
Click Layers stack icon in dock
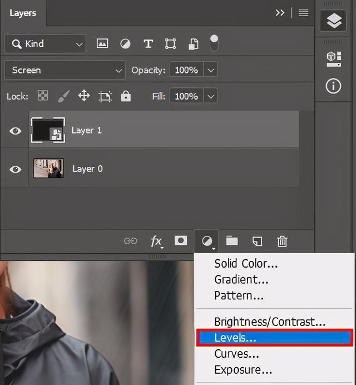tap(333, 21)
